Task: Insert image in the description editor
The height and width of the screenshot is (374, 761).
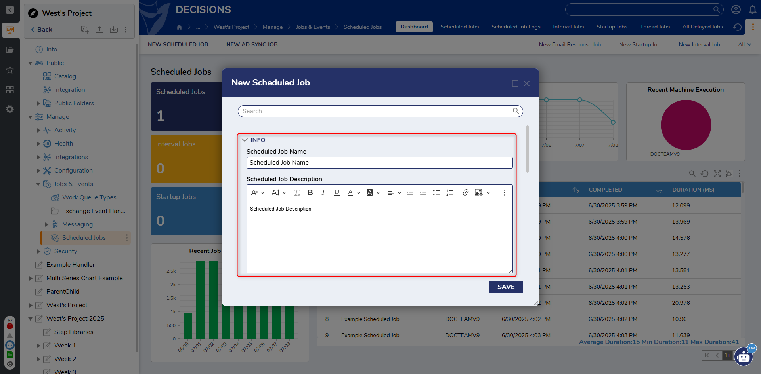Action: [x=479, y=192]
